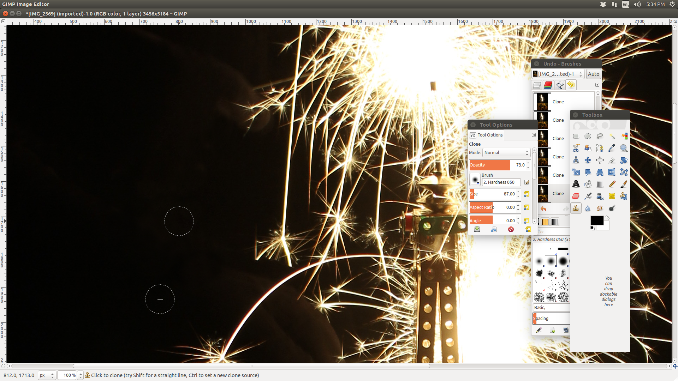Viewport: 678px width, 381px height.
Task: Delete tool preset red icon
Action: (511, 230)
